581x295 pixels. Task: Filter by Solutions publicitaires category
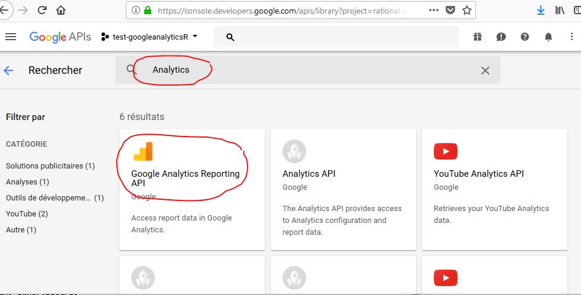pyautogui.click(x=50, y=166)
